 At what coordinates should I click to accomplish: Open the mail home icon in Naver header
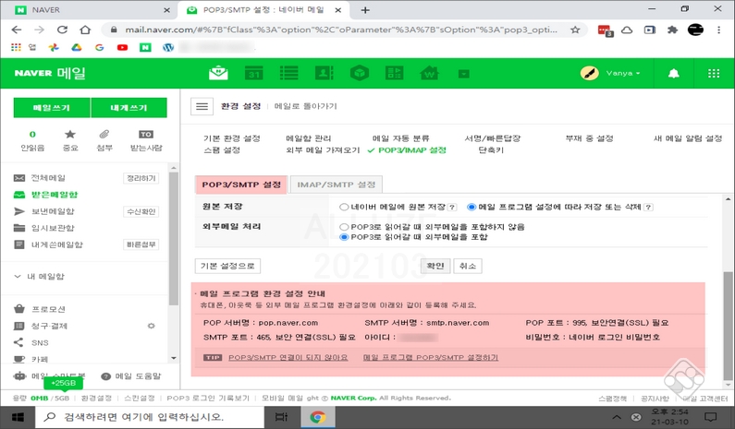coord(218,73)
